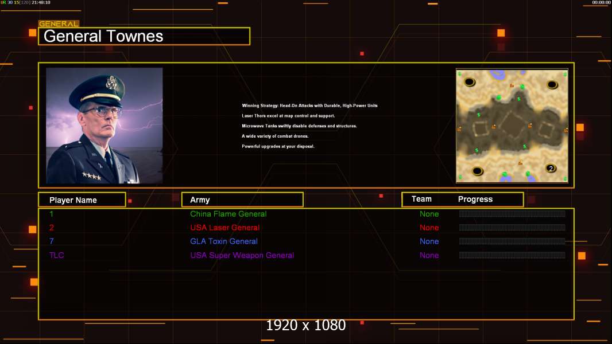Click the desert map preview thumbnail
Viewport: 612px width, 344px height.
coord(512,126)
